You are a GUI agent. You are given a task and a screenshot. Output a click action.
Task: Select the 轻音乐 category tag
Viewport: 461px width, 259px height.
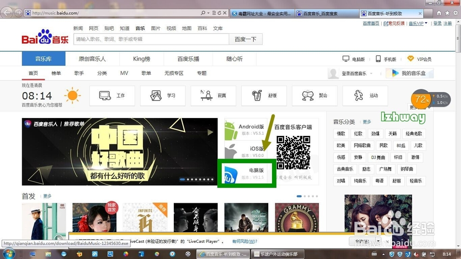416,181
